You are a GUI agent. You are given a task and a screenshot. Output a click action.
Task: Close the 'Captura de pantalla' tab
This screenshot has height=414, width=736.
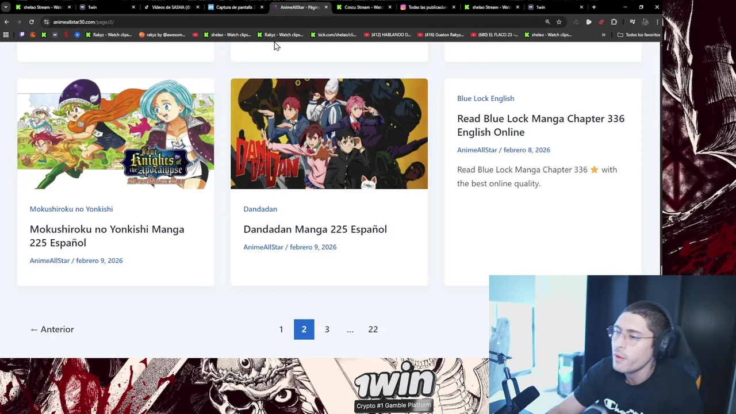pos(262,7)
